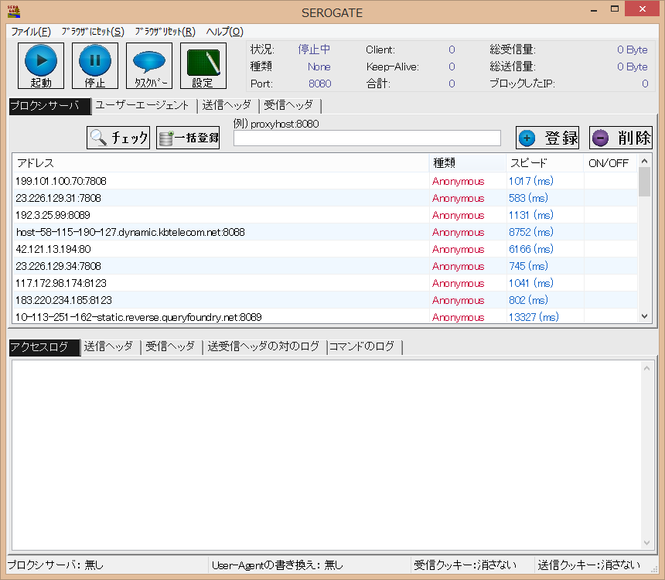The height and width of the screenshot is (580, 665).
Task: Click the チェック magnifier button
Action: [118, 138]
